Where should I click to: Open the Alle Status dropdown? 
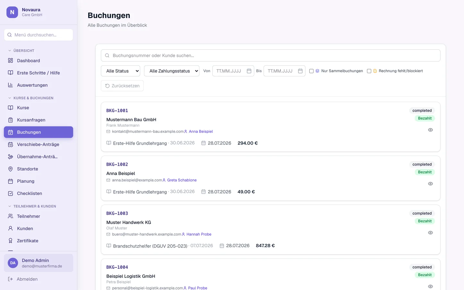click(x=121, y=71)
